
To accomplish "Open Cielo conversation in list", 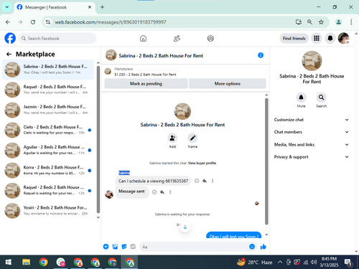I will coord(48,130).
